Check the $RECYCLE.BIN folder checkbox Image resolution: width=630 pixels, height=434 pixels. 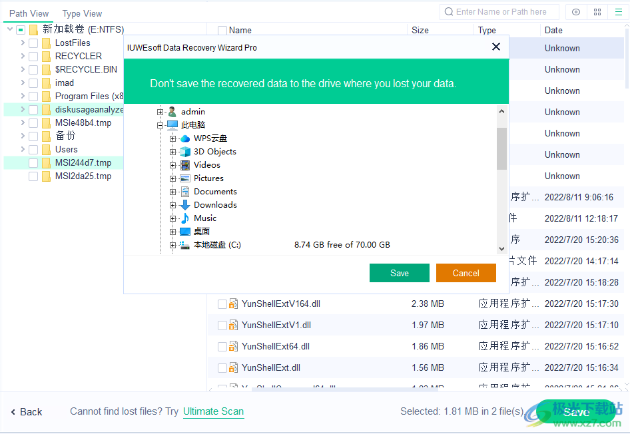[33, 69]
